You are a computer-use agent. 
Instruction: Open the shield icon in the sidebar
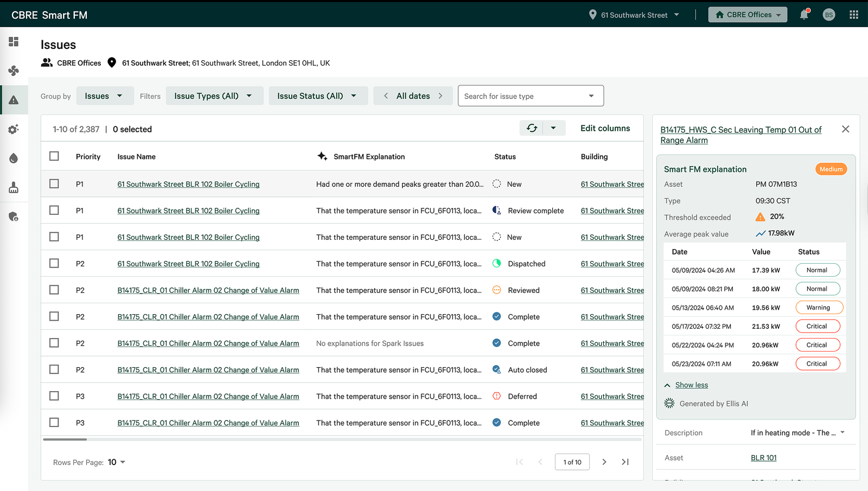[14, 216]
